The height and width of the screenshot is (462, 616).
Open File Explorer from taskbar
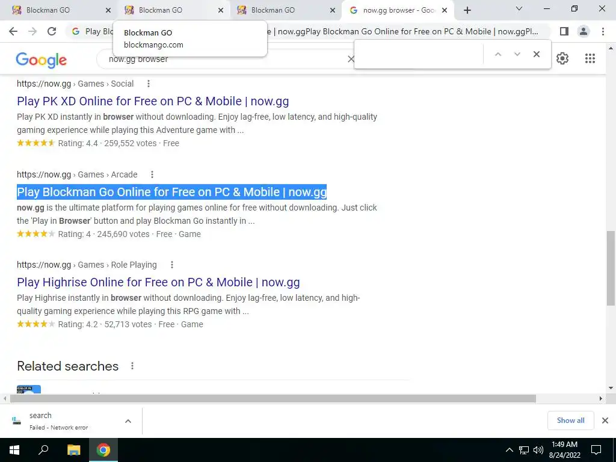pyautogui.click(x=73, y=450)
